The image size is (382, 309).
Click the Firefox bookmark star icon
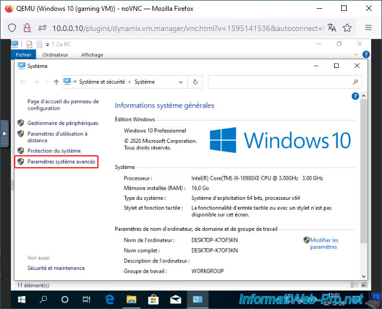click(x=347, y=28)
